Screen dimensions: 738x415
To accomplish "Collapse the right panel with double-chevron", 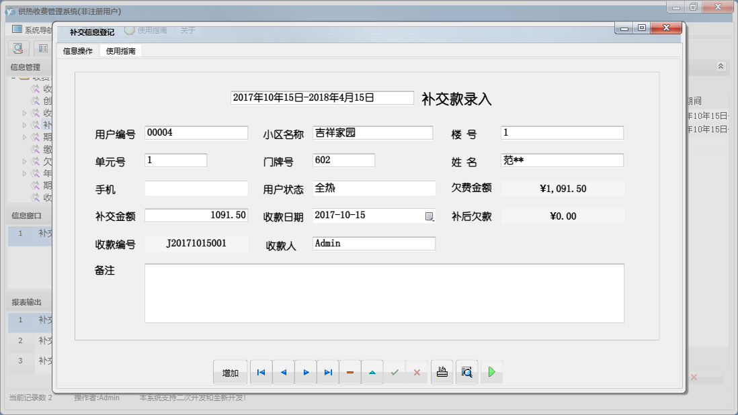I will point(721,66).
